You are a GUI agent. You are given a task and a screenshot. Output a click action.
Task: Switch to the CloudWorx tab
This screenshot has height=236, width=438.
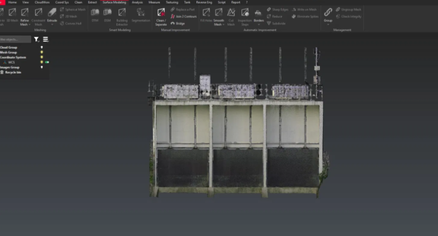[x=42, y=2]
